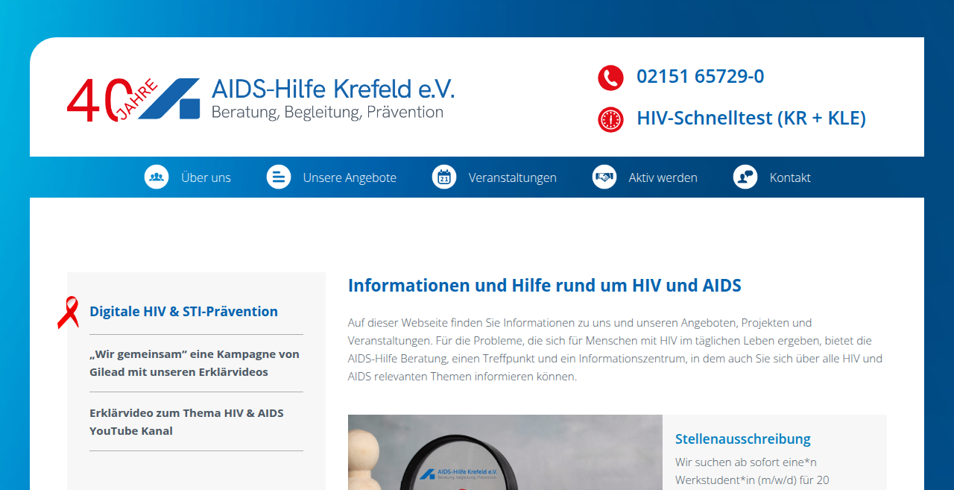Click the blue AIDS-Hilfe logo emblem

click(x=169, y=98)
